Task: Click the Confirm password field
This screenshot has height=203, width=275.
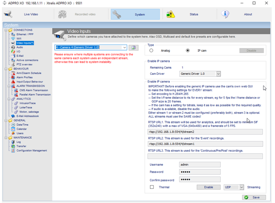Action: point(200,180)
